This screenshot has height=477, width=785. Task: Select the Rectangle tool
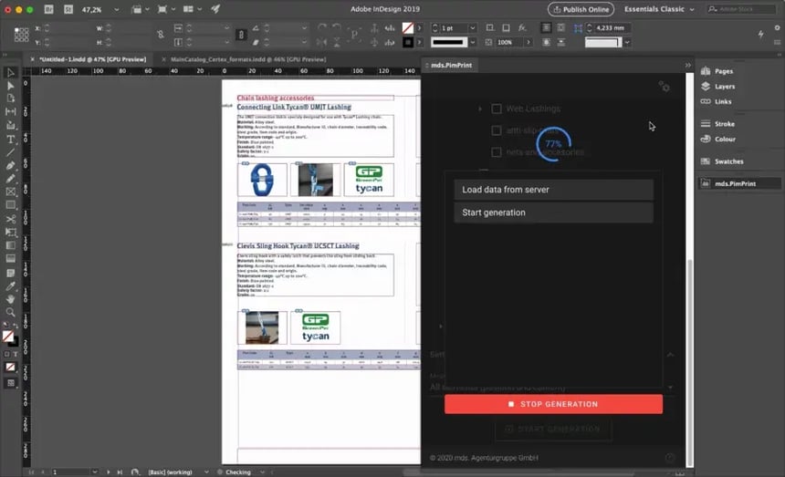(10, 205)
